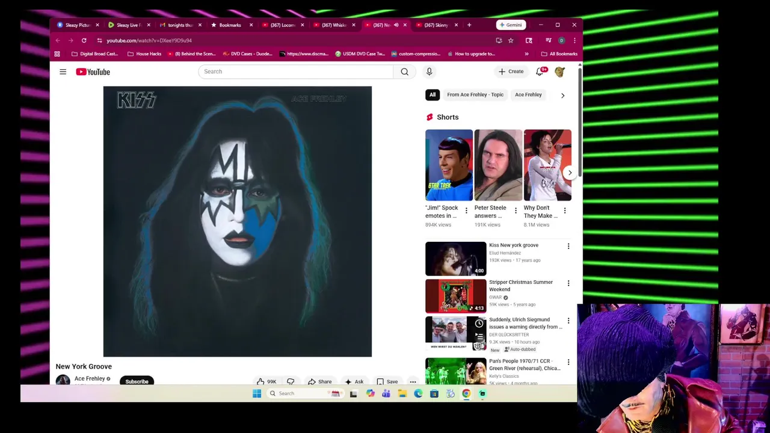This screenshot has height=433, width=770.
Task: Play the Kiss New york groove video
Action: tap(455, 259)
